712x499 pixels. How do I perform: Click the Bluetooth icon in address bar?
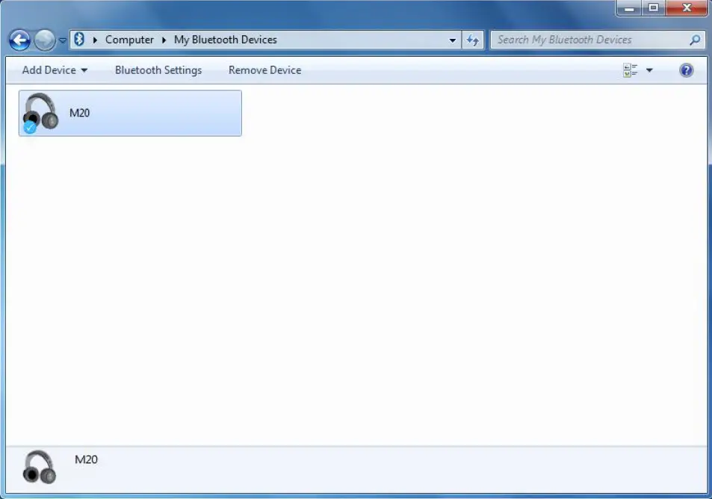click(79, 40)
